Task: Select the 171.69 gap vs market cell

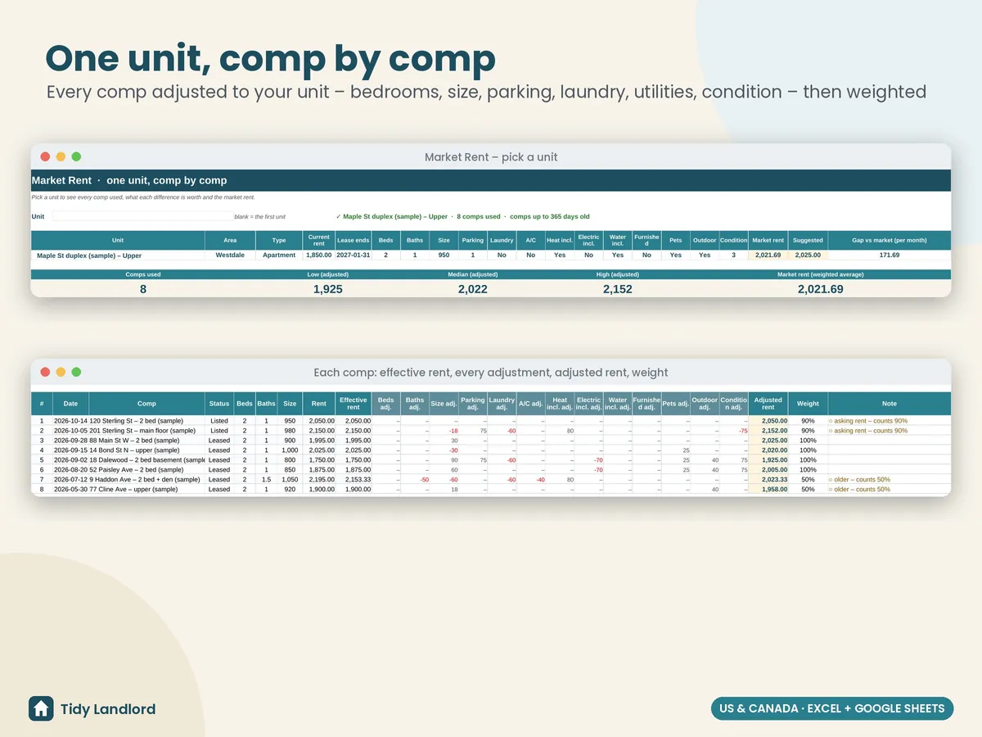Action: click(890, 255)
